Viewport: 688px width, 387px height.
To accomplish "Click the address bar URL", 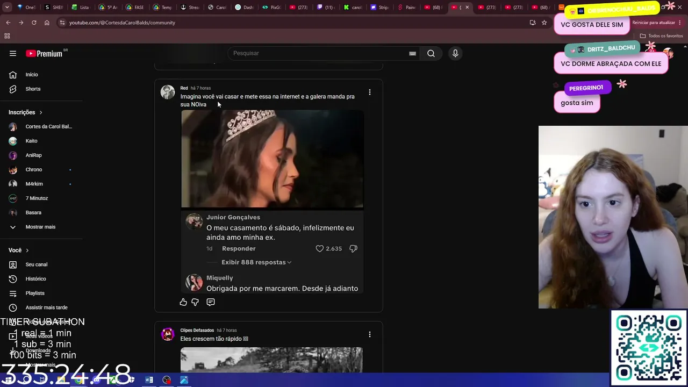I will [122, 23].
